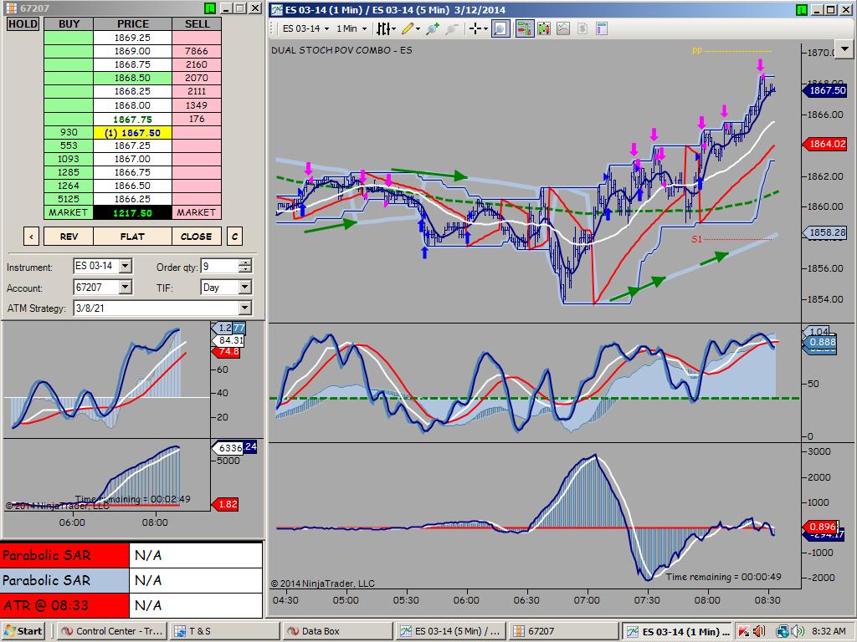Viewport: 857px width, 642px height.
Task: Click the buy cell showing 1093
Action: [x=69, y=159]
